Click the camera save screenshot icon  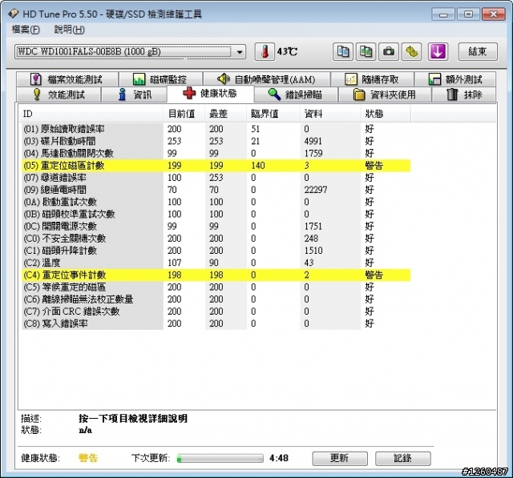(388, 51)
